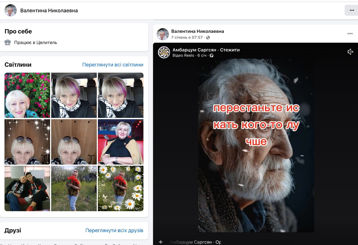The image size is (358, 245).
Task: Open the profile options menu in the header
Action: point(352,10)
